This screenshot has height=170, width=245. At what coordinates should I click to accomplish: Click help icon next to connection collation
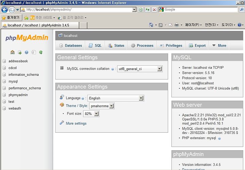113,69
